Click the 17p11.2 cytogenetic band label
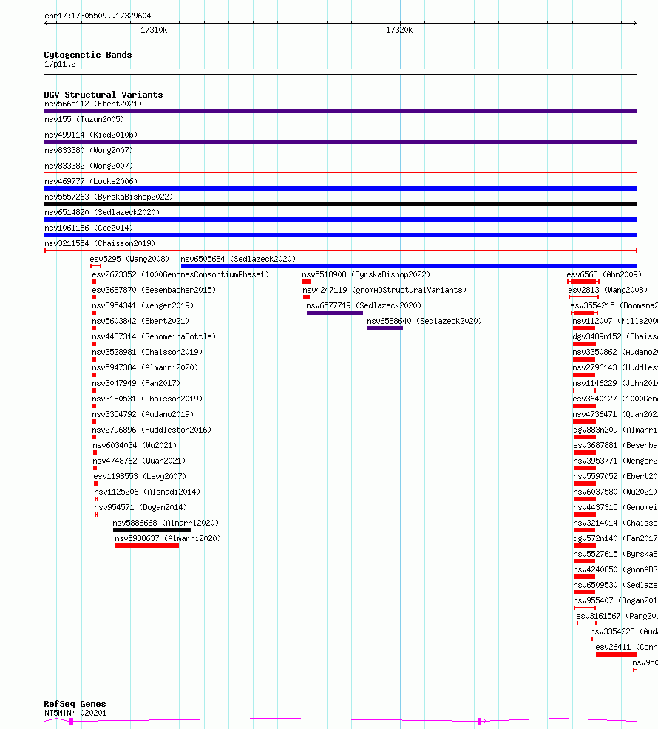Viewport: 658px width, 729px height. [x=60, y=64]
